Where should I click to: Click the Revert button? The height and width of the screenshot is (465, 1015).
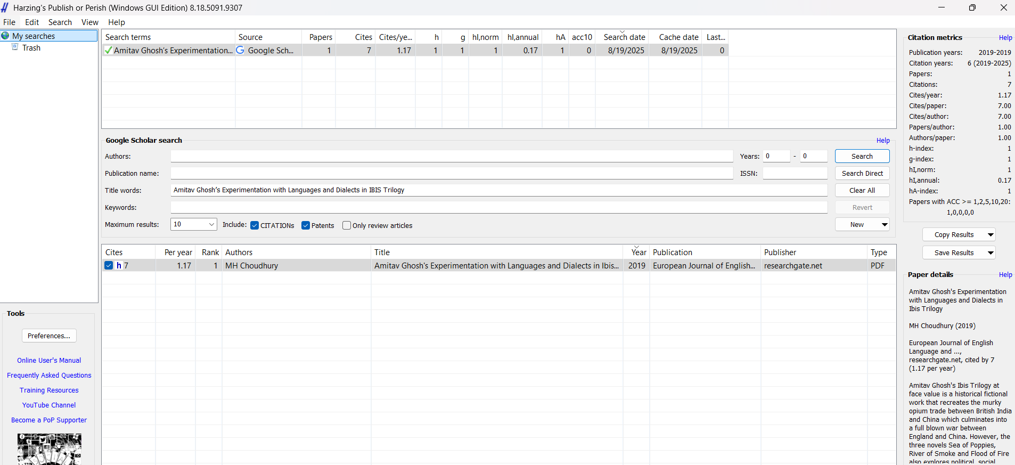pos(862,207)
